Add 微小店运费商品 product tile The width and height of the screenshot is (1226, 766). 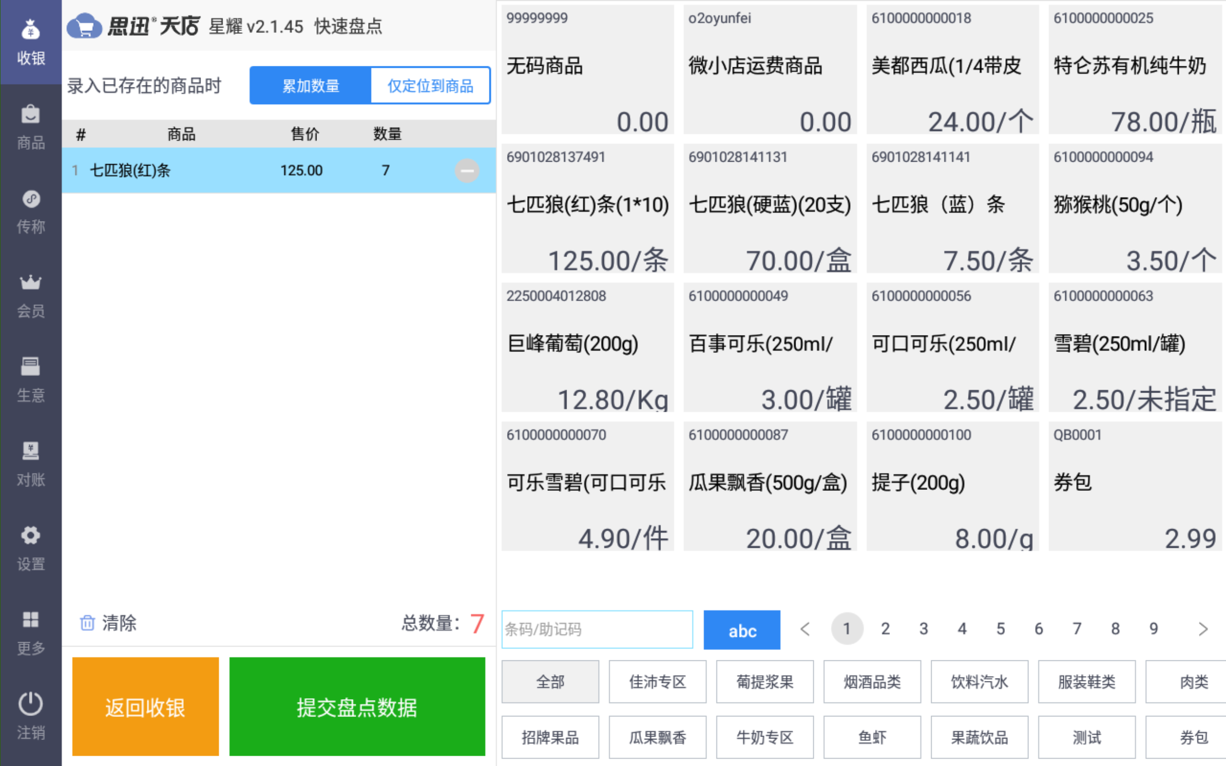pyautogui.click(x=770, y=70)
